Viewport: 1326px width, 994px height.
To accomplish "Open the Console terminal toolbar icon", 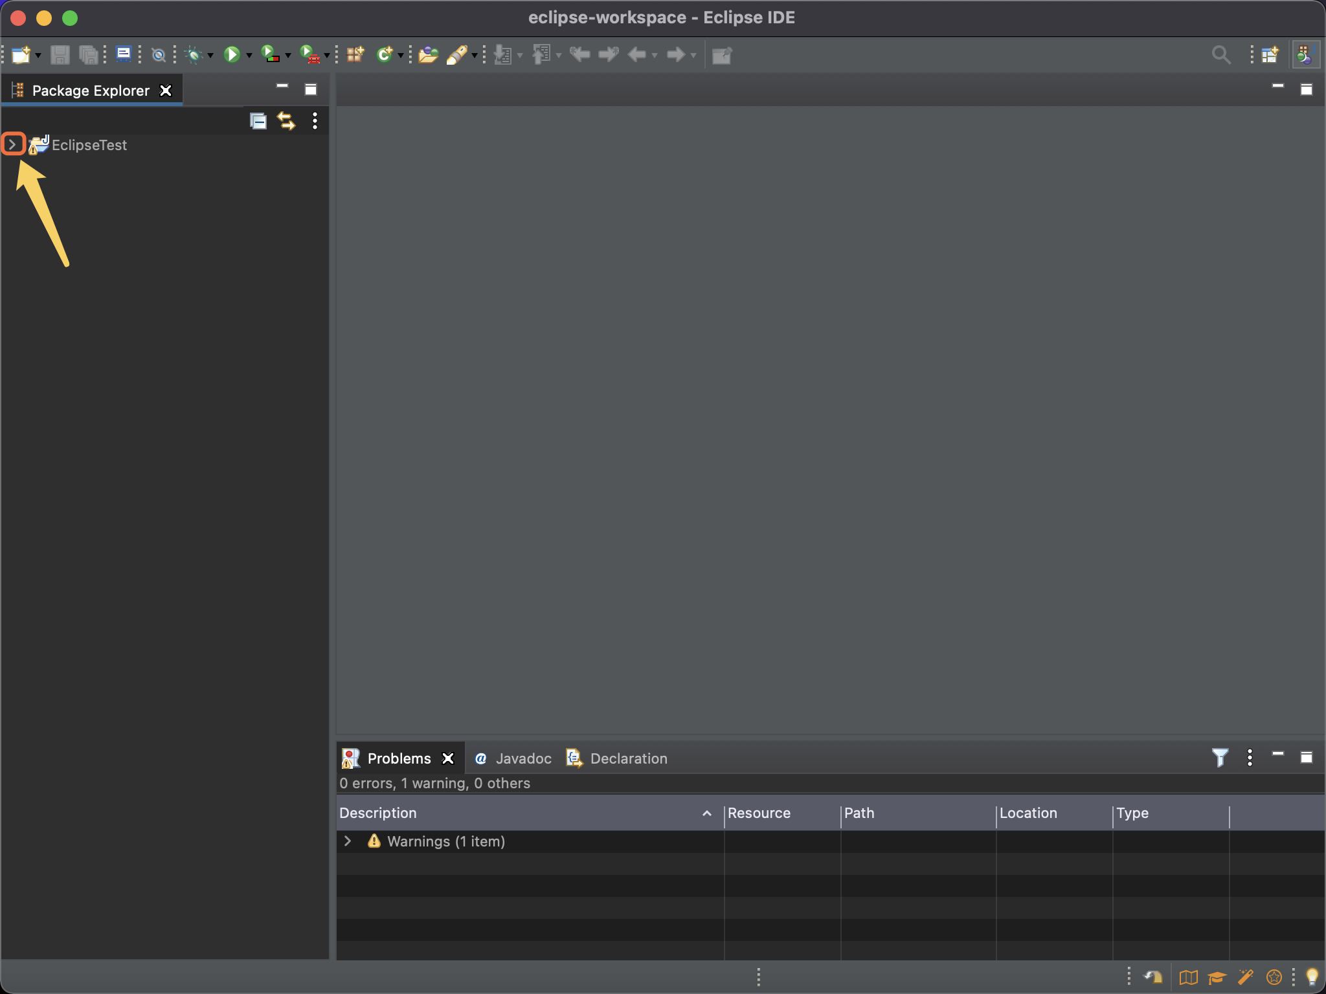I will click(x=123, y=55).
